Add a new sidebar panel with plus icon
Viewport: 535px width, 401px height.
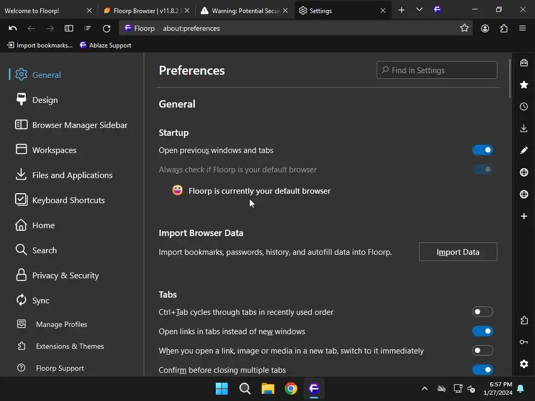tap(524, 216)
